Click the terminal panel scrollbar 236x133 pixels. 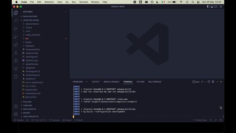[x=223, y=117]
